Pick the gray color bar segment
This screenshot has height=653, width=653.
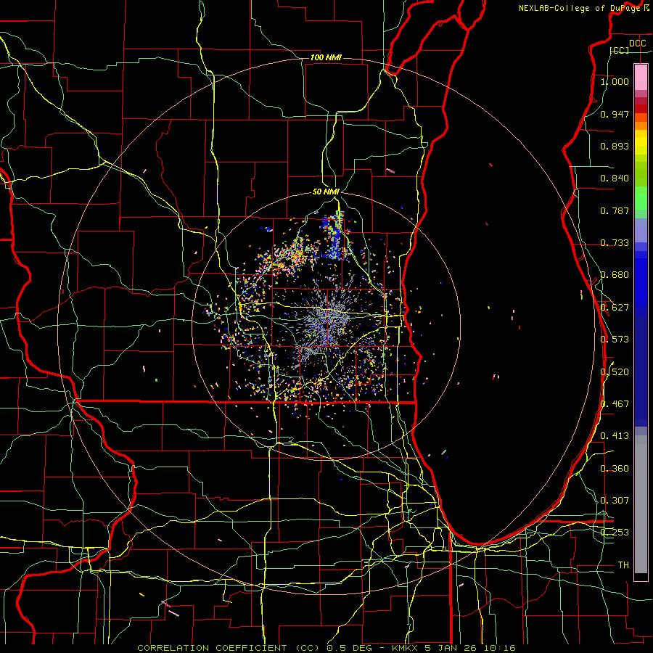(641, 504)
